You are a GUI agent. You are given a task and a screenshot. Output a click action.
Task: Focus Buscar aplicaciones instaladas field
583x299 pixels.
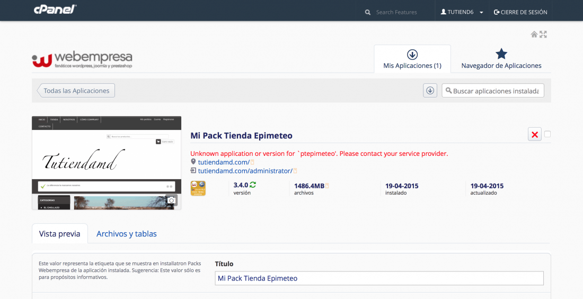click(493, 90)
